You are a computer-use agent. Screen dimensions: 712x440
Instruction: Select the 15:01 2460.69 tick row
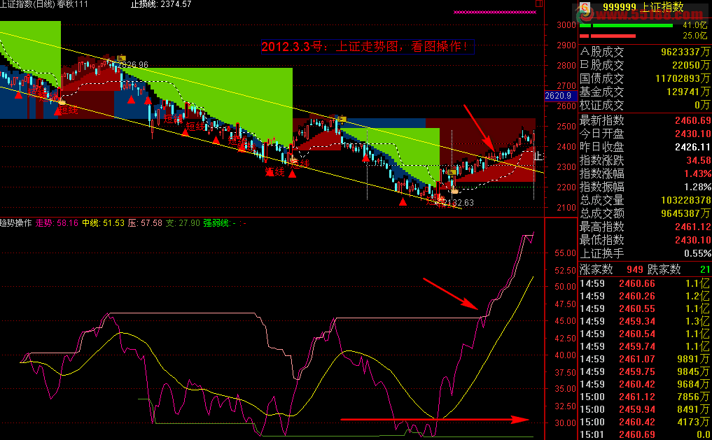(645, 434)
